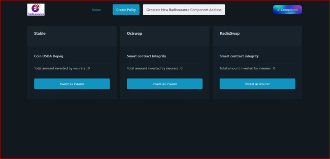Select the Stable card title
The height and width of the screenshot is (159, 330).
tap(40, 33)
